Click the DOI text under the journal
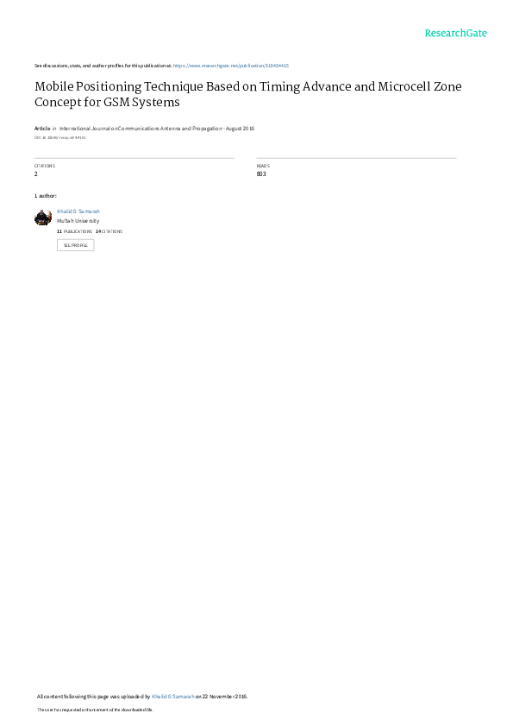Image resolution: width=513 pixels, height=726 pixels. point(60,137)
